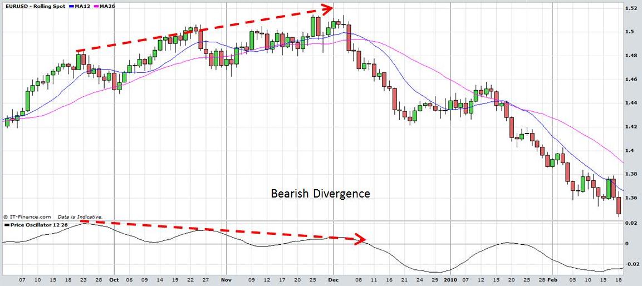The width and height of the screenshot is (642, 286).
Task: Select the 2010 year label on time axis
Action: [x=450, y=280]
